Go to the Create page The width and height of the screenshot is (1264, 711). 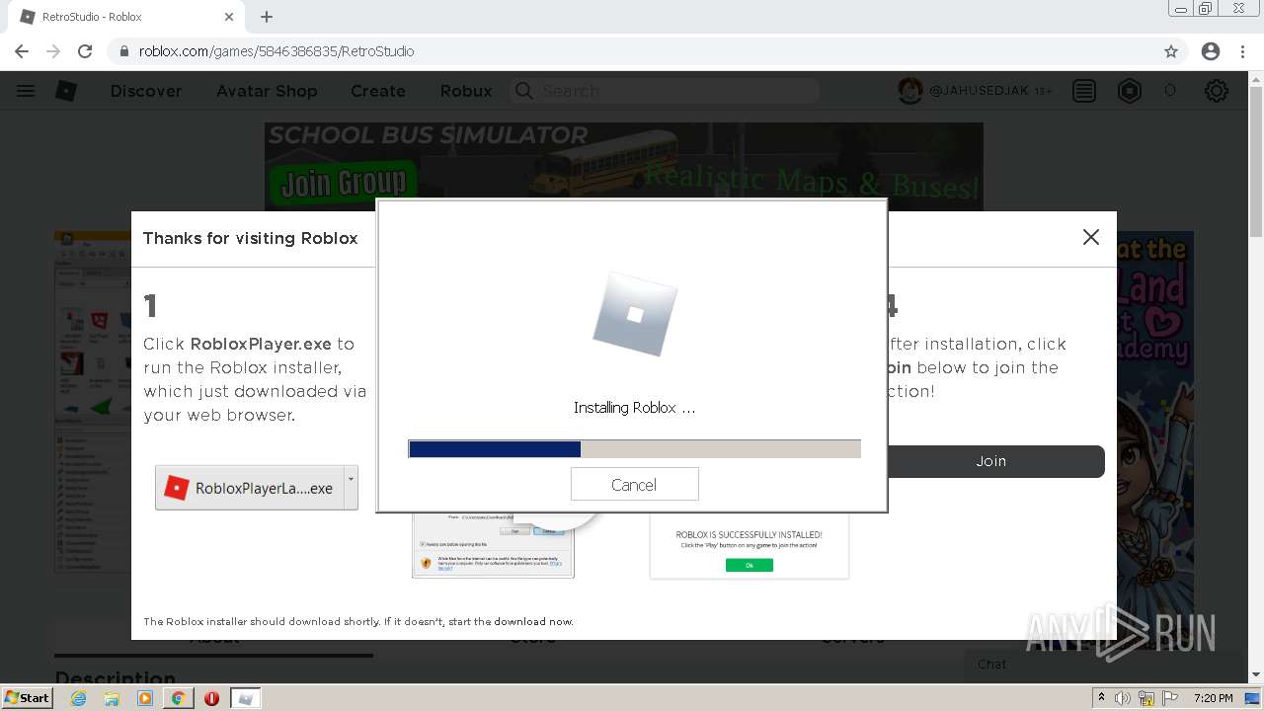pos(378,91)
